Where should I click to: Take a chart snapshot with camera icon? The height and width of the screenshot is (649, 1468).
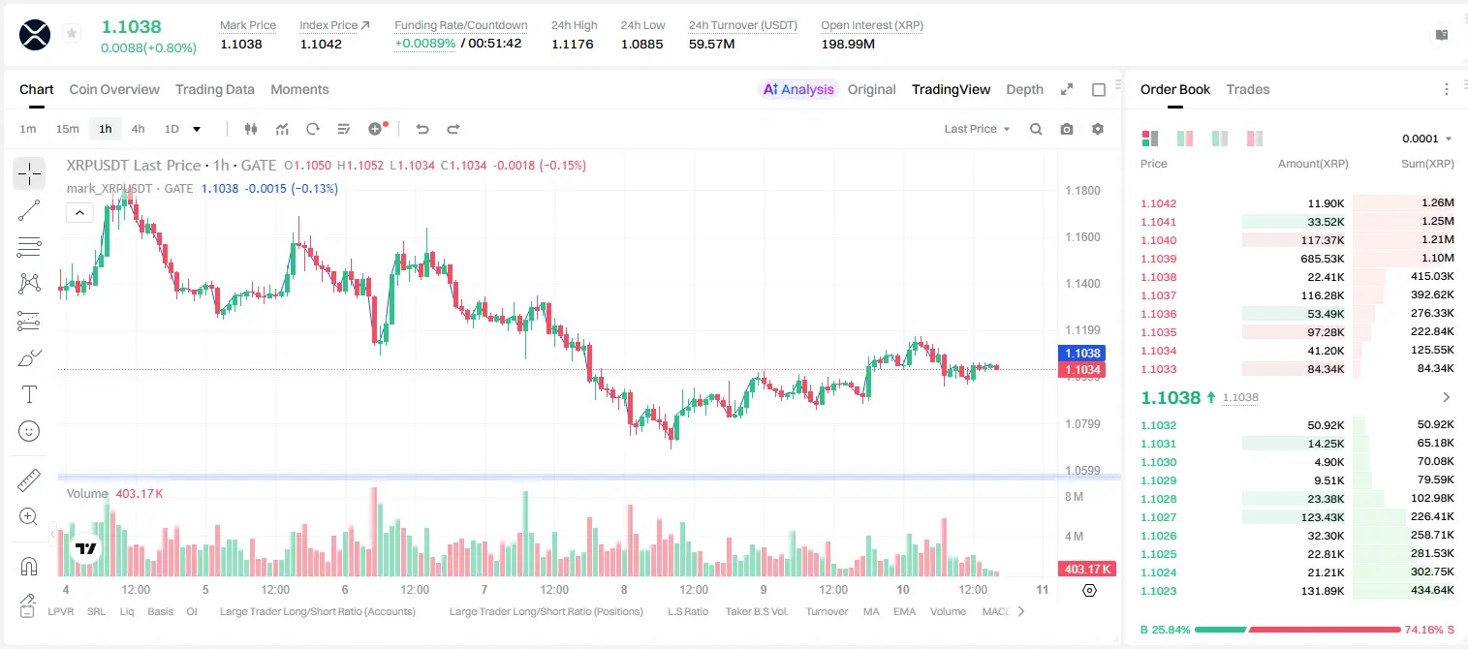[1067, 129]
